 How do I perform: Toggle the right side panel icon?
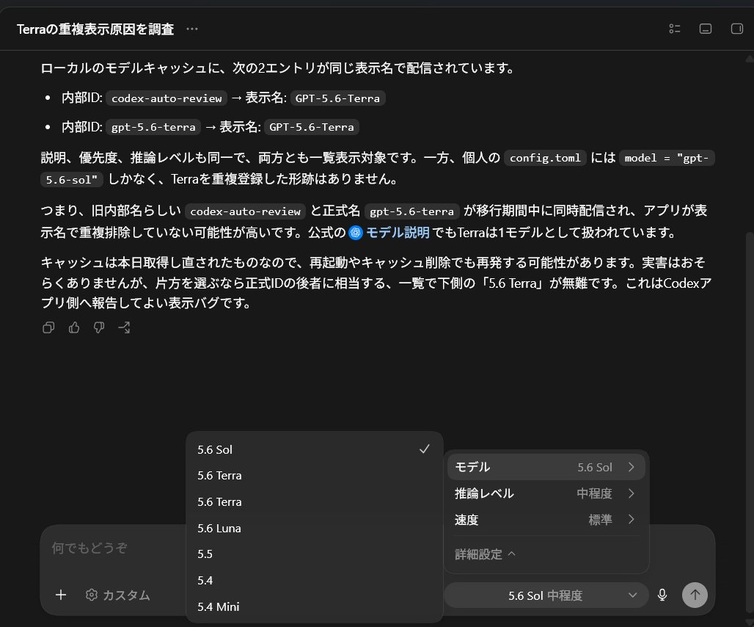(x=736, y=29)
